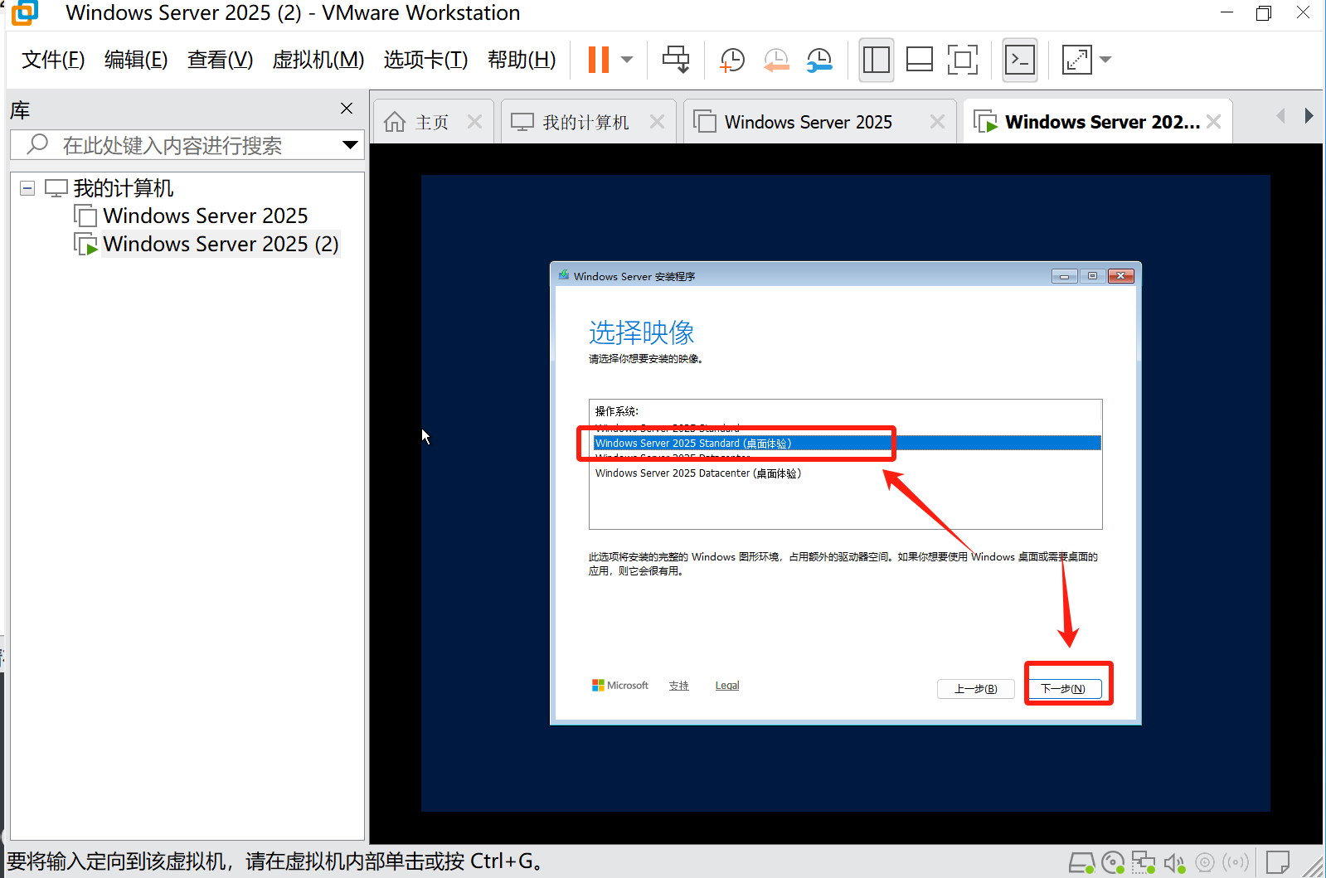Open the 文件(F) menu
This screenshot has width=1326, height=878.
[x=53, y=60]
